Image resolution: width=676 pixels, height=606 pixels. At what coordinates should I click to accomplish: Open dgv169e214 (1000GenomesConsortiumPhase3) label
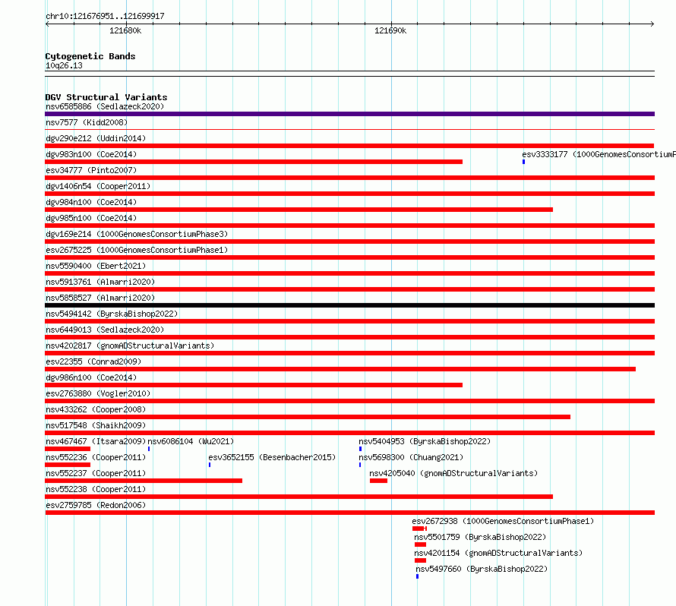(137, 234)
